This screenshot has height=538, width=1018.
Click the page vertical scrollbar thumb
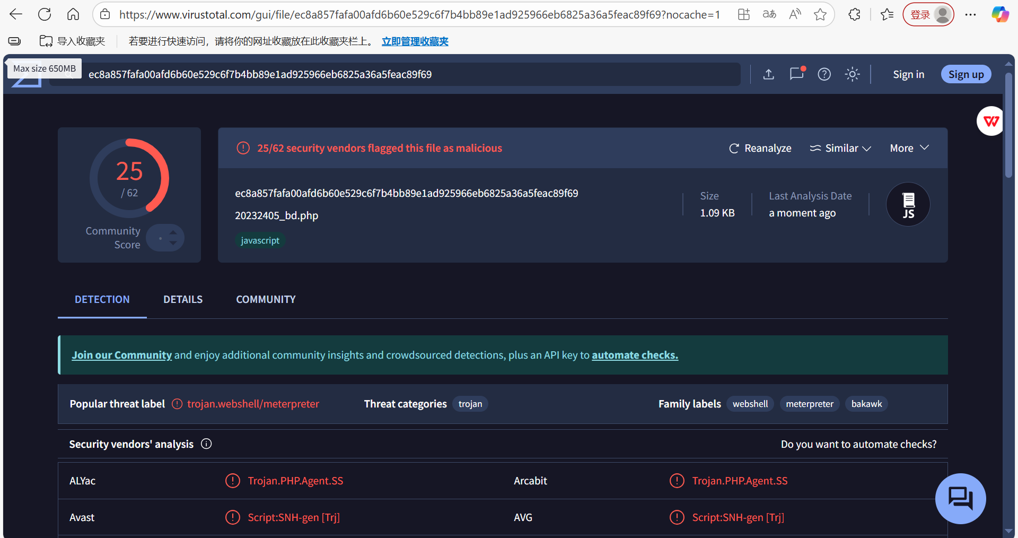pyautogui.click(x=1008, y=125)
